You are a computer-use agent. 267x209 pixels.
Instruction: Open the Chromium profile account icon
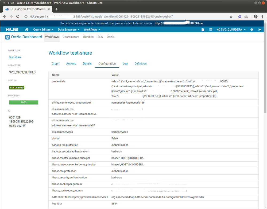[256, 16]
